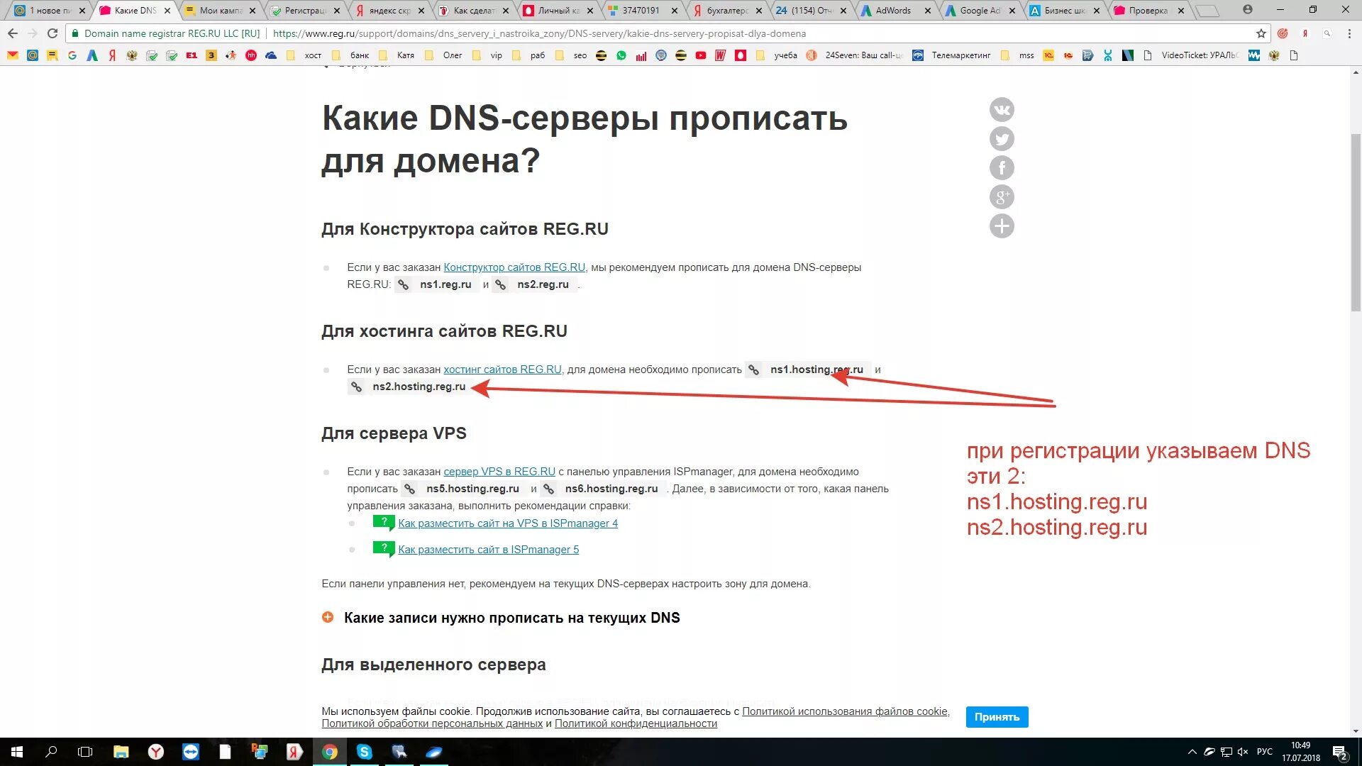This screenshot has height=766, width=1362.
Task: Open TeamViewer from taskbar
Action: (191, 752)
